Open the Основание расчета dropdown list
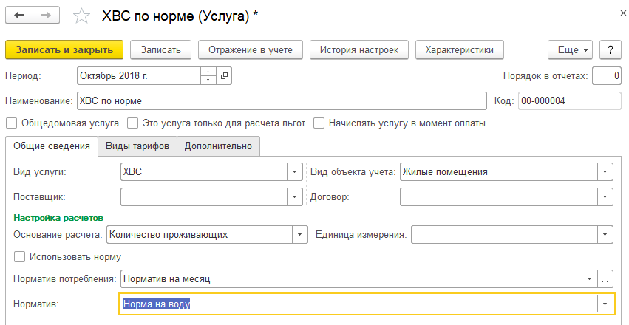Image resolution: width=629 pixels, height=325 pixels. point(299,234)
